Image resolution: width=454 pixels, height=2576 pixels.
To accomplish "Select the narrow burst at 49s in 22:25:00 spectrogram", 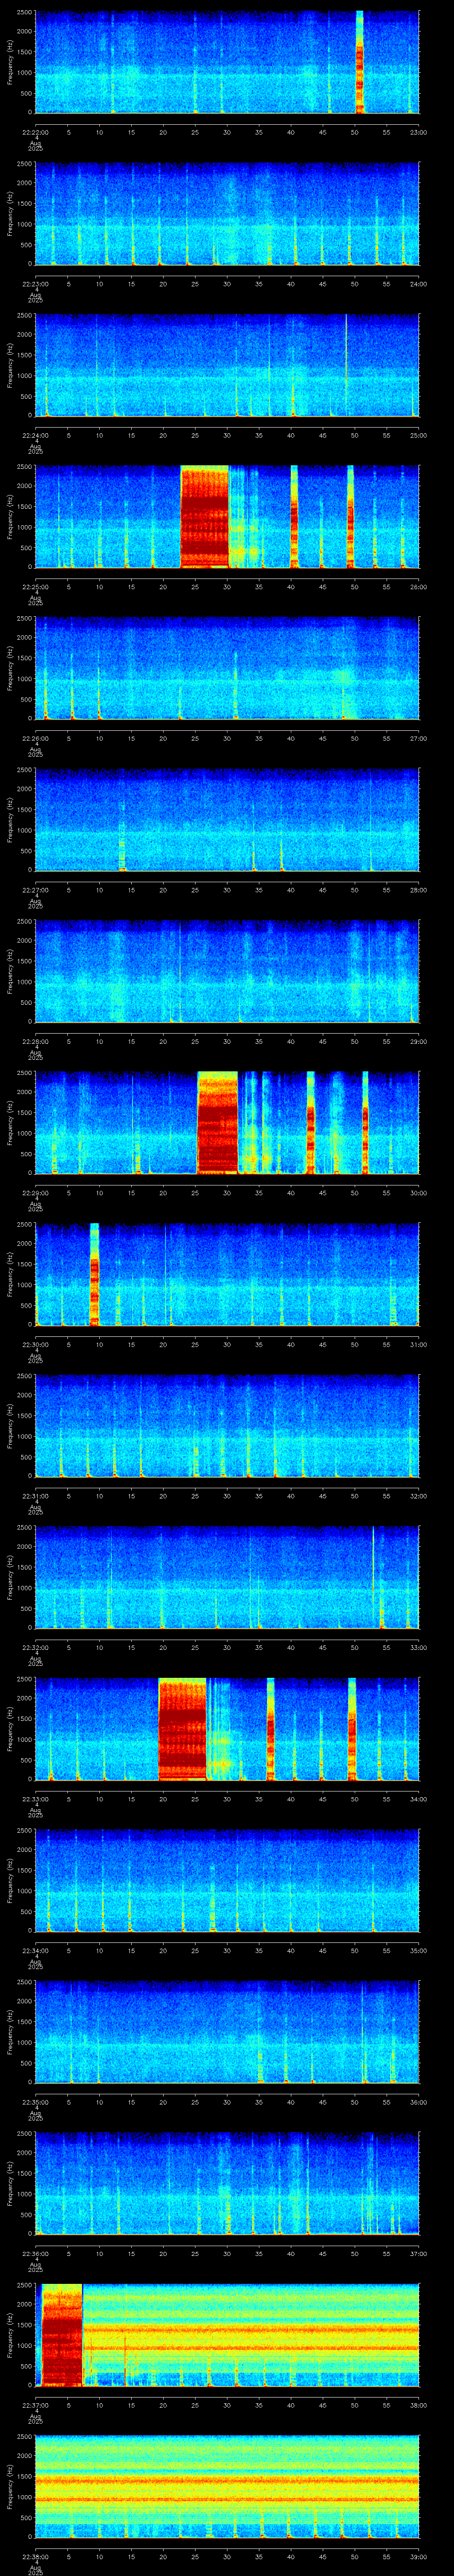I will [350, 517].
